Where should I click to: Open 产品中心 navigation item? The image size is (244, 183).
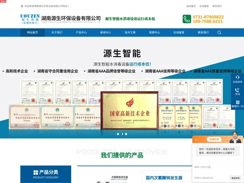tap(81, 33)
